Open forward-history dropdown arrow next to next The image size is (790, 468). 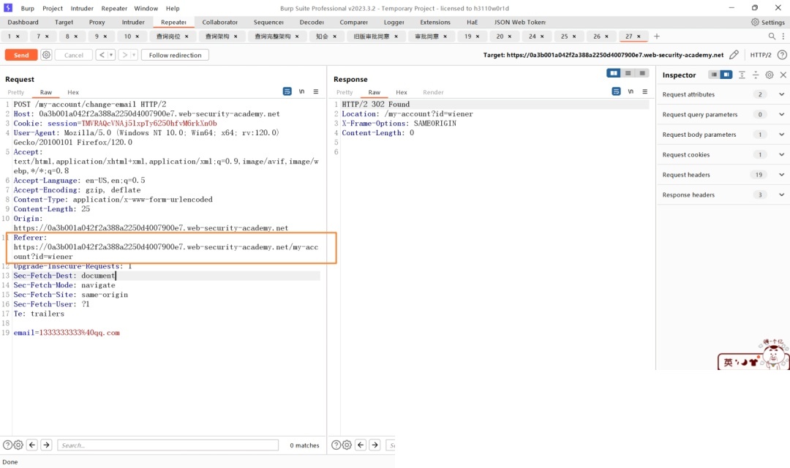pos(134,55)
